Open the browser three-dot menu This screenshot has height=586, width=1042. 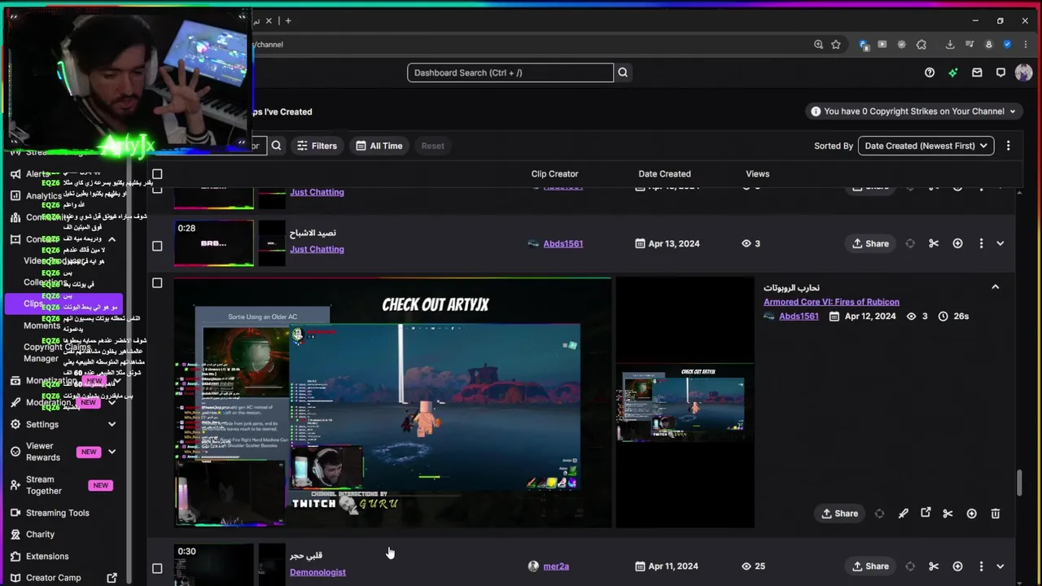[x=1026, y=44]
